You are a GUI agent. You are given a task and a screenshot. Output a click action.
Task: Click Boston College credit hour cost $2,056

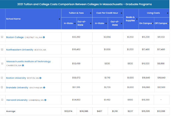click(107, 37)
